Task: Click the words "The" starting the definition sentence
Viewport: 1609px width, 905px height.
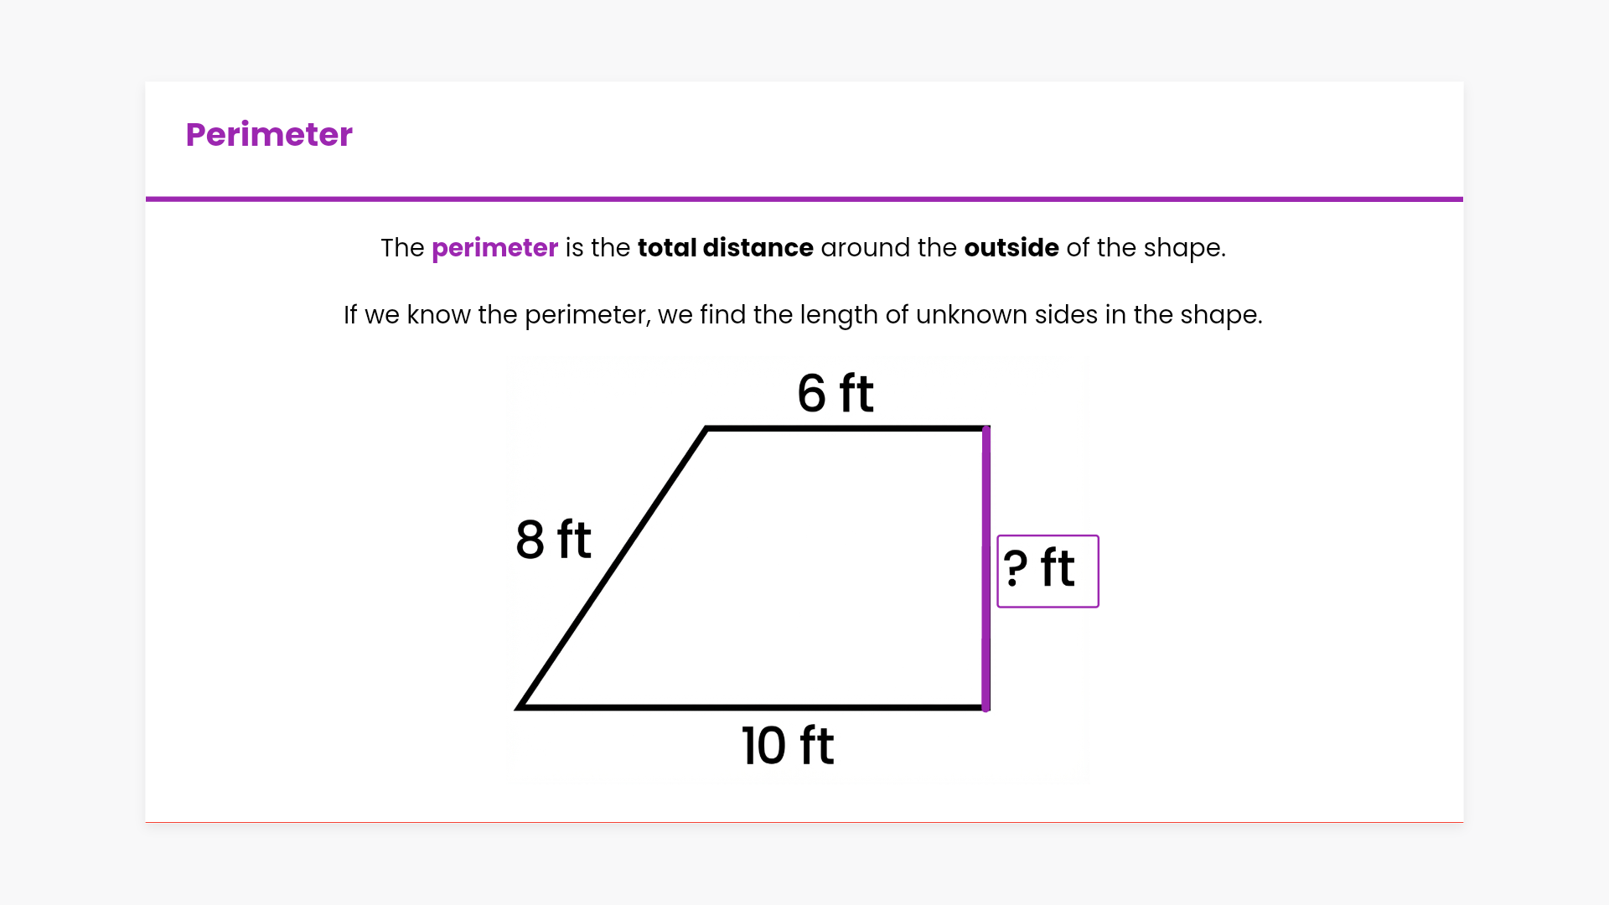Action: [402, 248]
